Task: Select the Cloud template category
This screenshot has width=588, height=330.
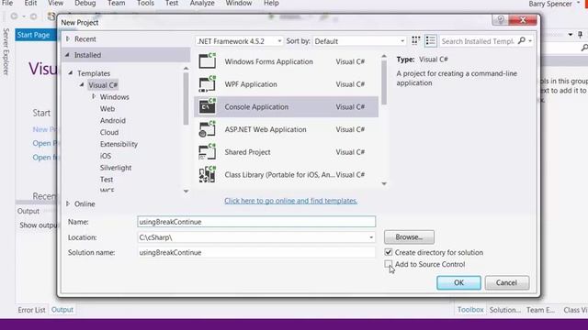Action: [109, 132]
